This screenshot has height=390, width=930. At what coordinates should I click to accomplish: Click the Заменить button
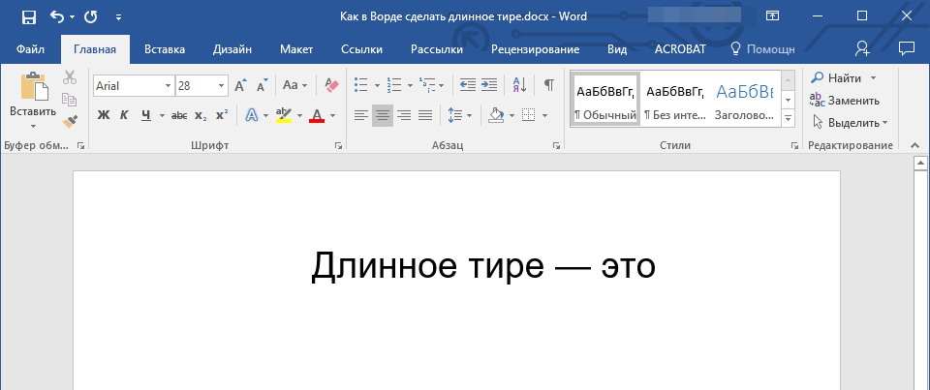coord(845,100)
